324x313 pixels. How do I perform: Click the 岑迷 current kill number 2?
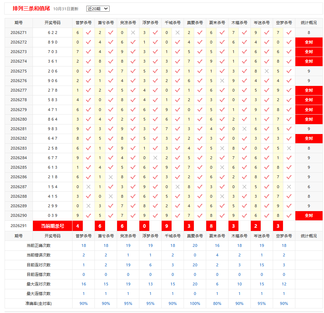tap(256, 226)
